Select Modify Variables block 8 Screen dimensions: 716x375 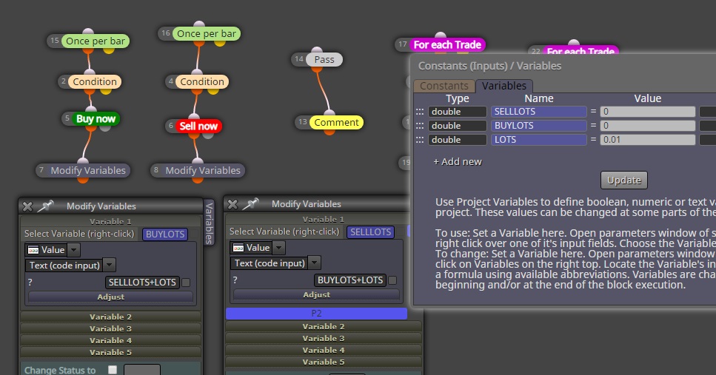click(x=202, y=170)
